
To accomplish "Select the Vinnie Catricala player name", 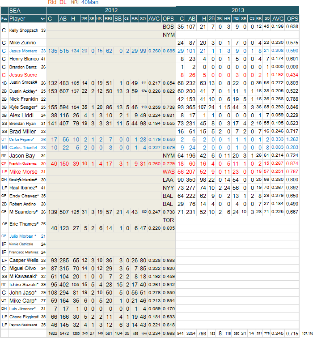I will 21,244.
